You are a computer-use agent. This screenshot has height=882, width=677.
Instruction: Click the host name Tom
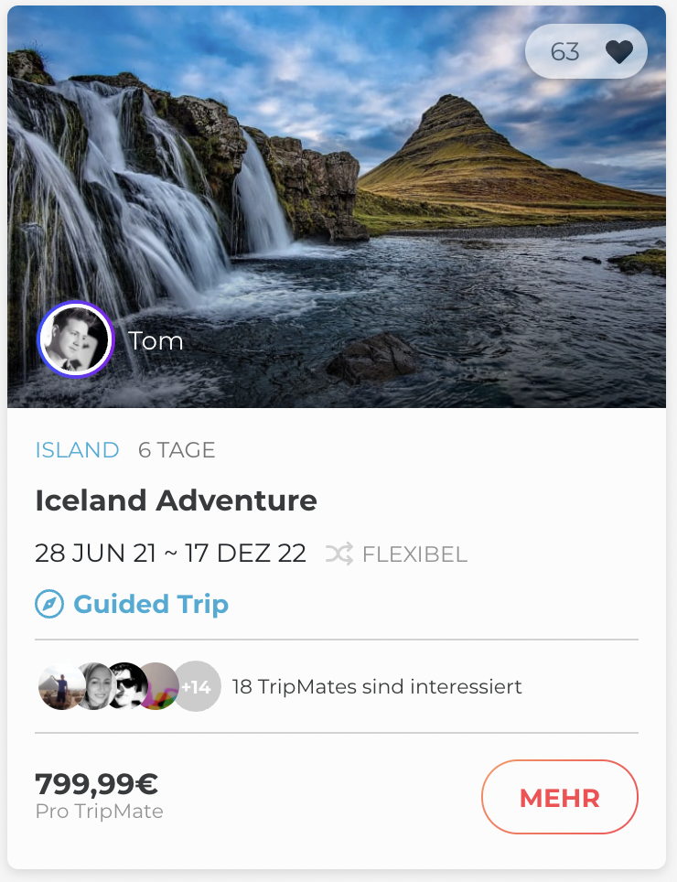pos(156,341)
